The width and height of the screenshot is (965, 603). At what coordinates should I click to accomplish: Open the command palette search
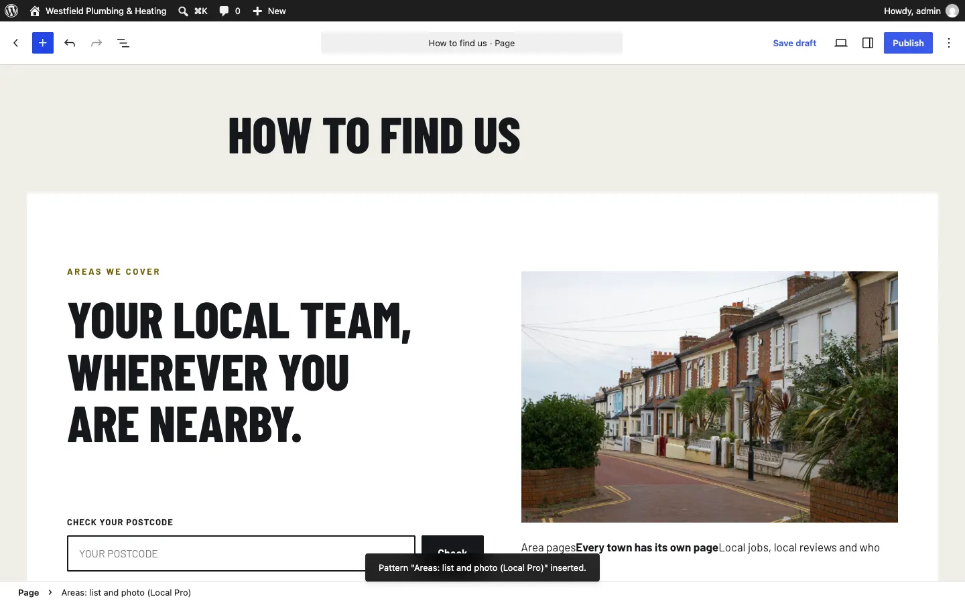pyautogui.click(x=193, y=11)
